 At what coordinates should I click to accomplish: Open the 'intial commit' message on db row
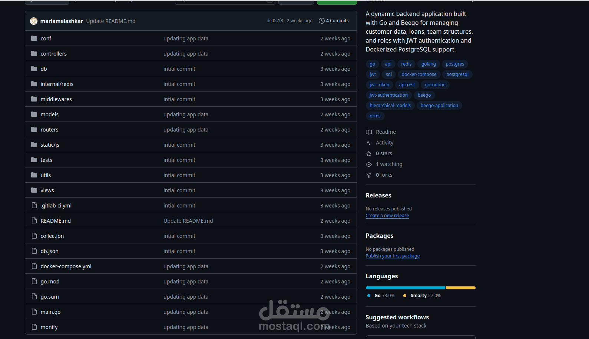click(x=179, y=69)
